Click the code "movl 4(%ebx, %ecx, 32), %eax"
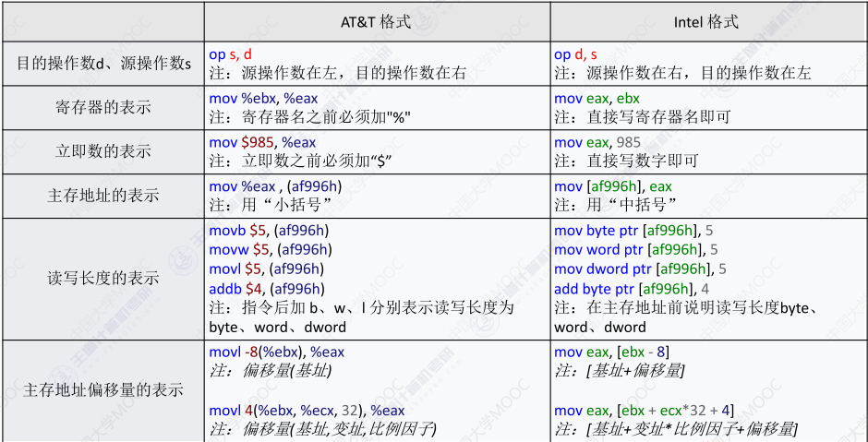 (x=307, y=411)
